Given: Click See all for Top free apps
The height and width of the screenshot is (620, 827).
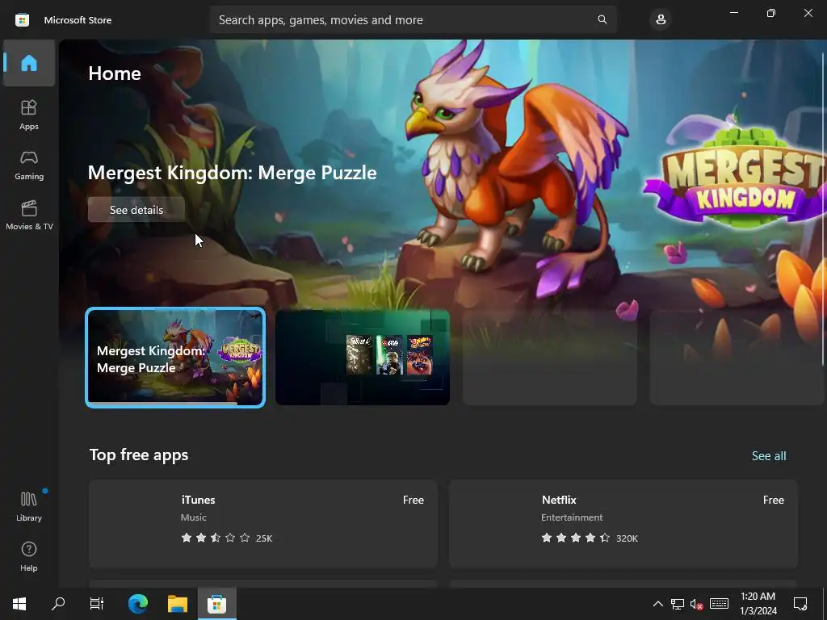Looking at the screenshot, I should [769, 455].
